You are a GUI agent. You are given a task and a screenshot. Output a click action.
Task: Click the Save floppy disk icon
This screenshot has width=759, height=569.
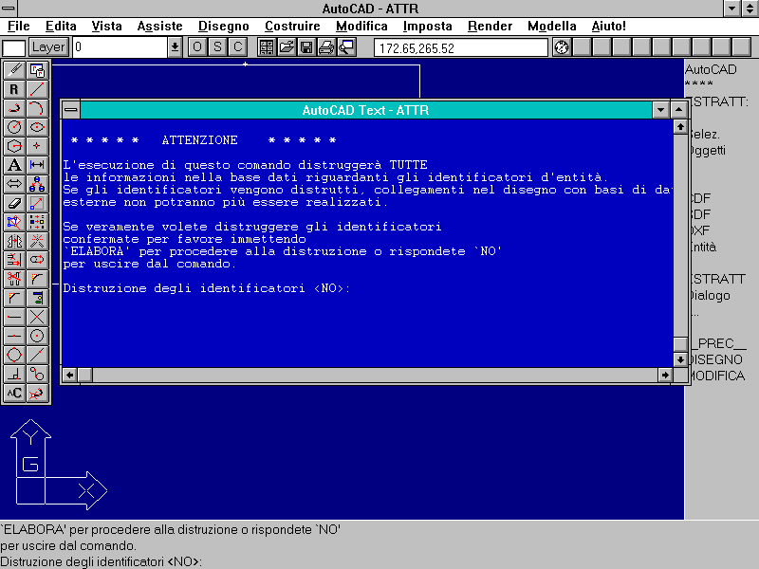(306, 47)
